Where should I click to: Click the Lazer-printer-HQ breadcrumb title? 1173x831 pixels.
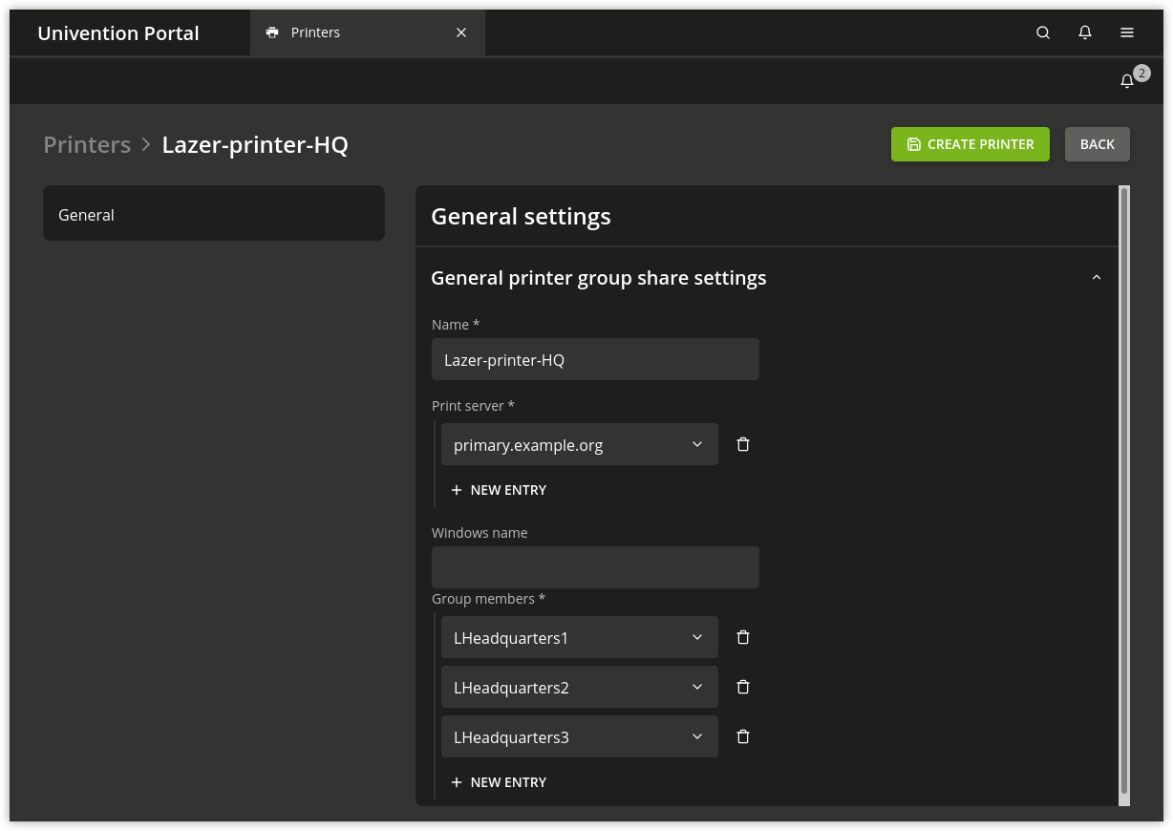pos(255,145)
